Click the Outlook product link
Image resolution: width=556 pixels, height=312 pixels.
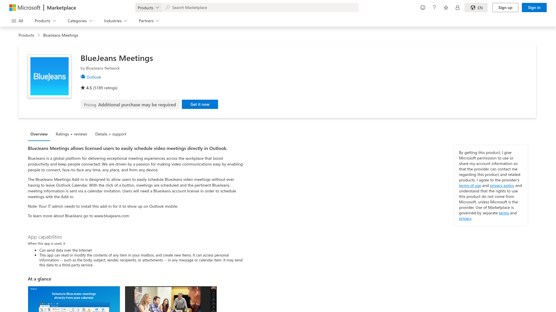[94, 77]
